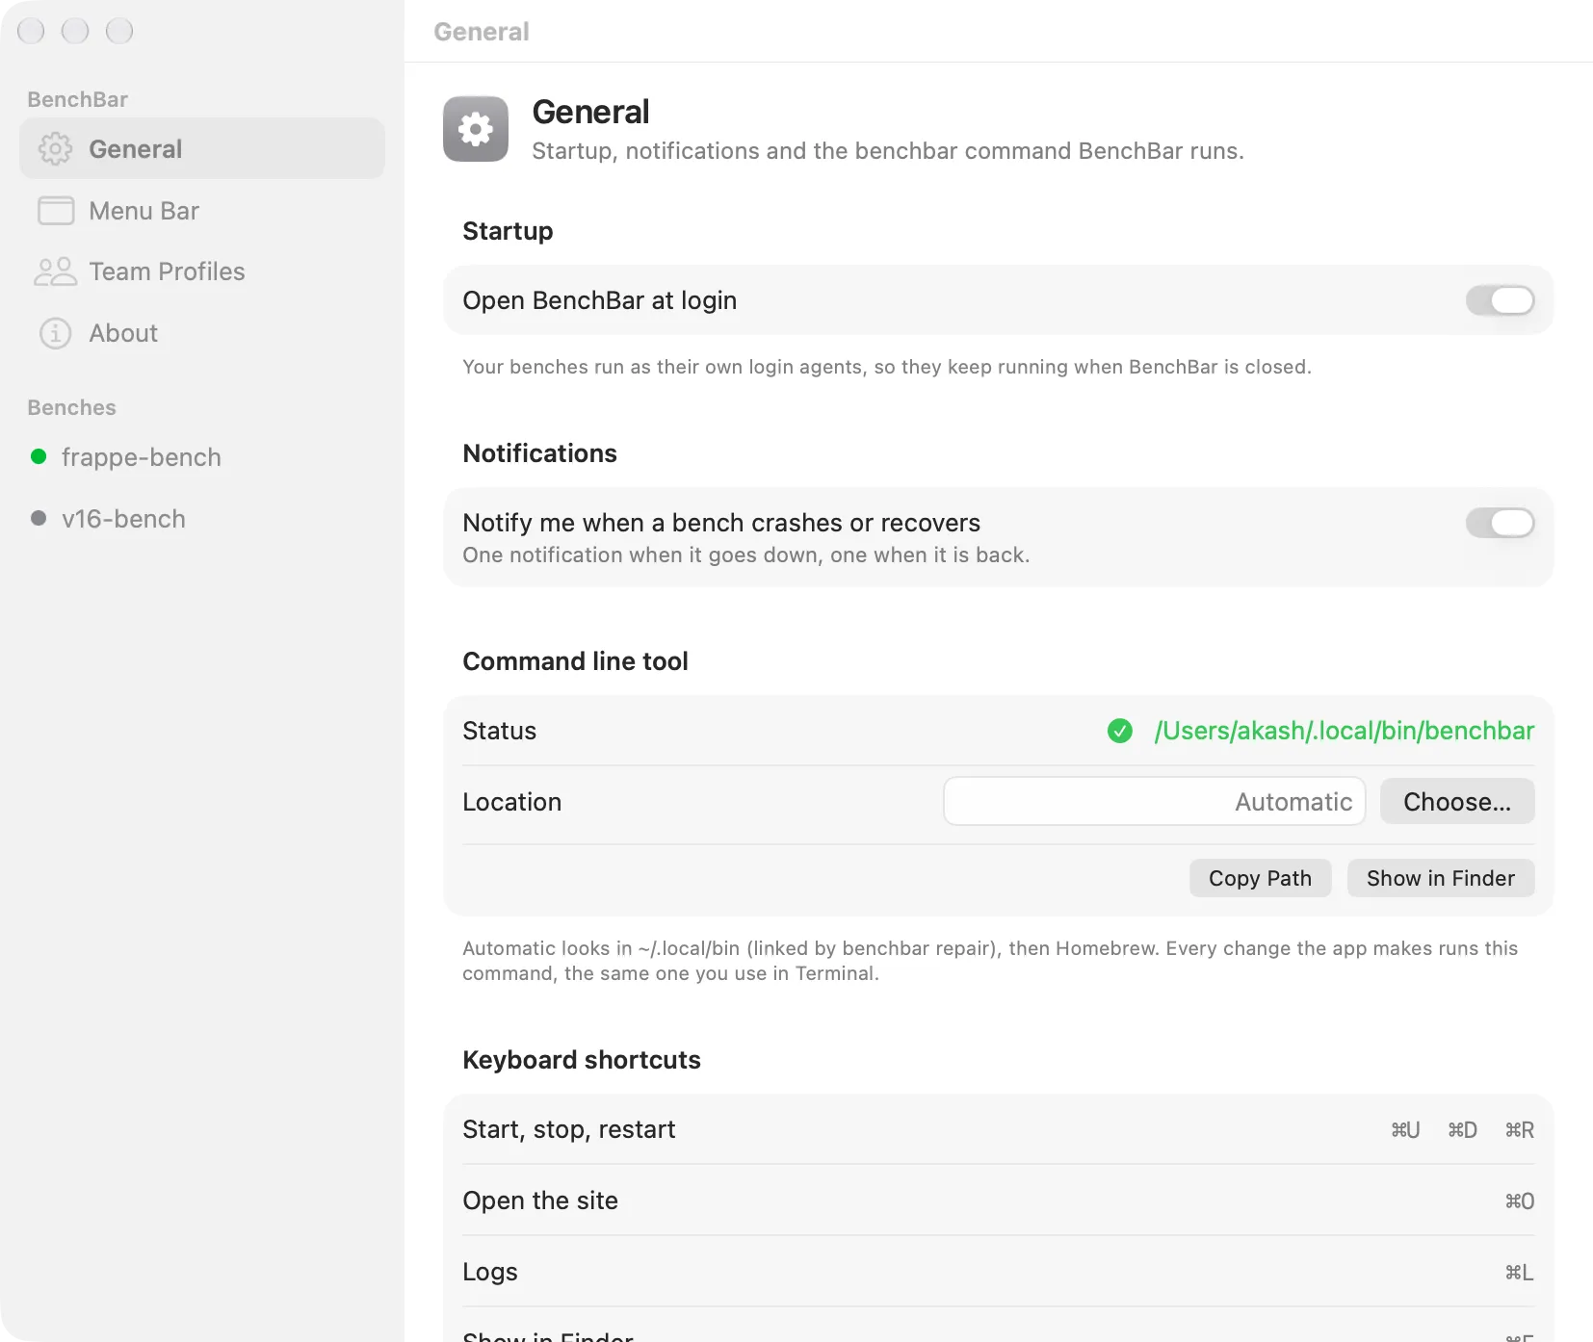Click the Open the site row label
This screenshot has height=1342, width=1593.
tap(540, 1200)
